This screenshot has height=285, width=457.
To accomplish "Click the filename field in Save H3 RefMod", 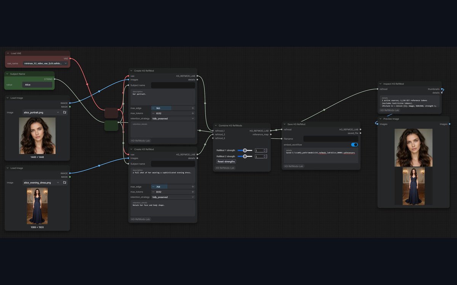I will (x=331, y=139).
